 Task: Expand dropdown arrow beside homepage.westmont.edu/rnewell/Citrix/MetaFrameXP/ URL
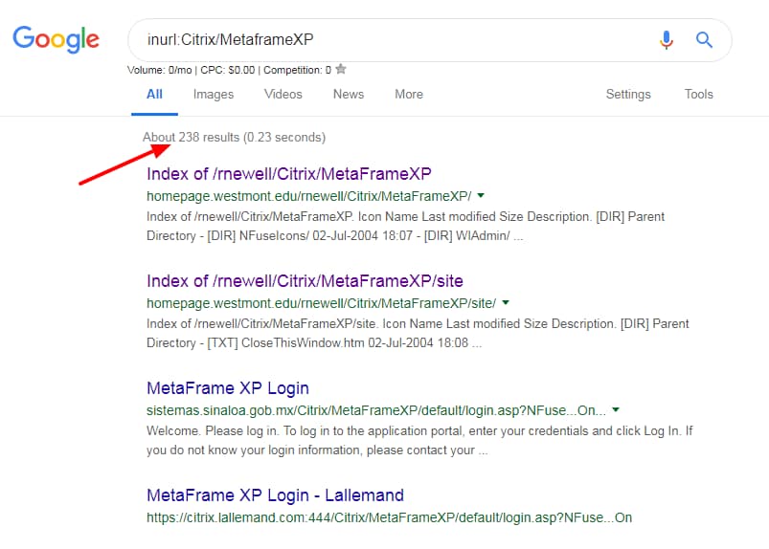click(481, 195)
